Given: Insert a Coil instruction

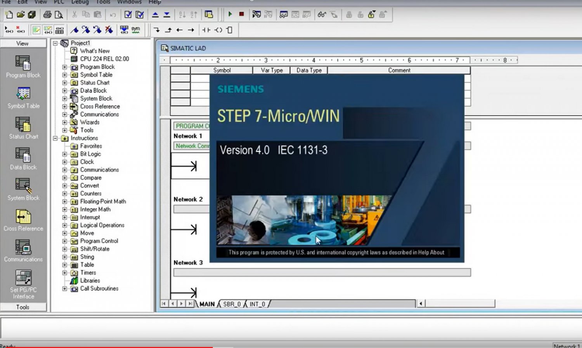Looking at the screenshot, I should coord(218,30).
